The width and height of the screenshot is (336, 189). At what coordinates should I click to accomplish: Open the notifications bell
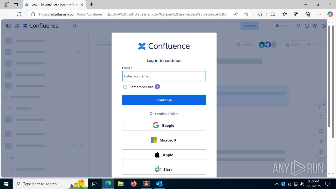tap(298, 26)
